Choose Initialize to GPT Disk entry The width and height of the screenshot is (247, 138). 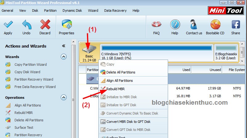(x=133, y=105)
